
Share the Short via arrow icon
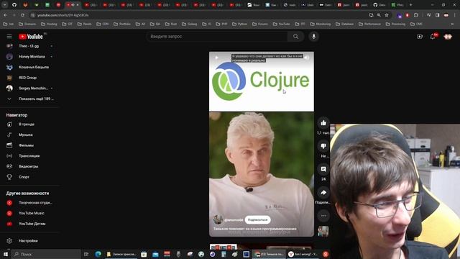[323, 193]
